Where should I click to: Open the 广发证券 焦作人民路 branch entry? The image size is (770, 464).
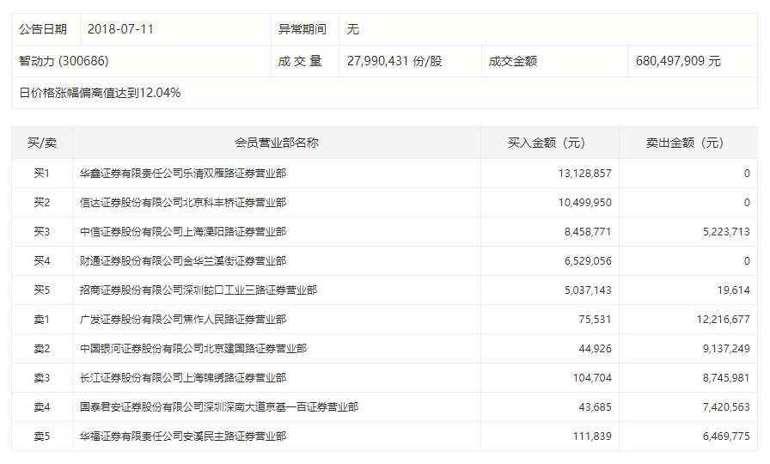click(182, 319)
